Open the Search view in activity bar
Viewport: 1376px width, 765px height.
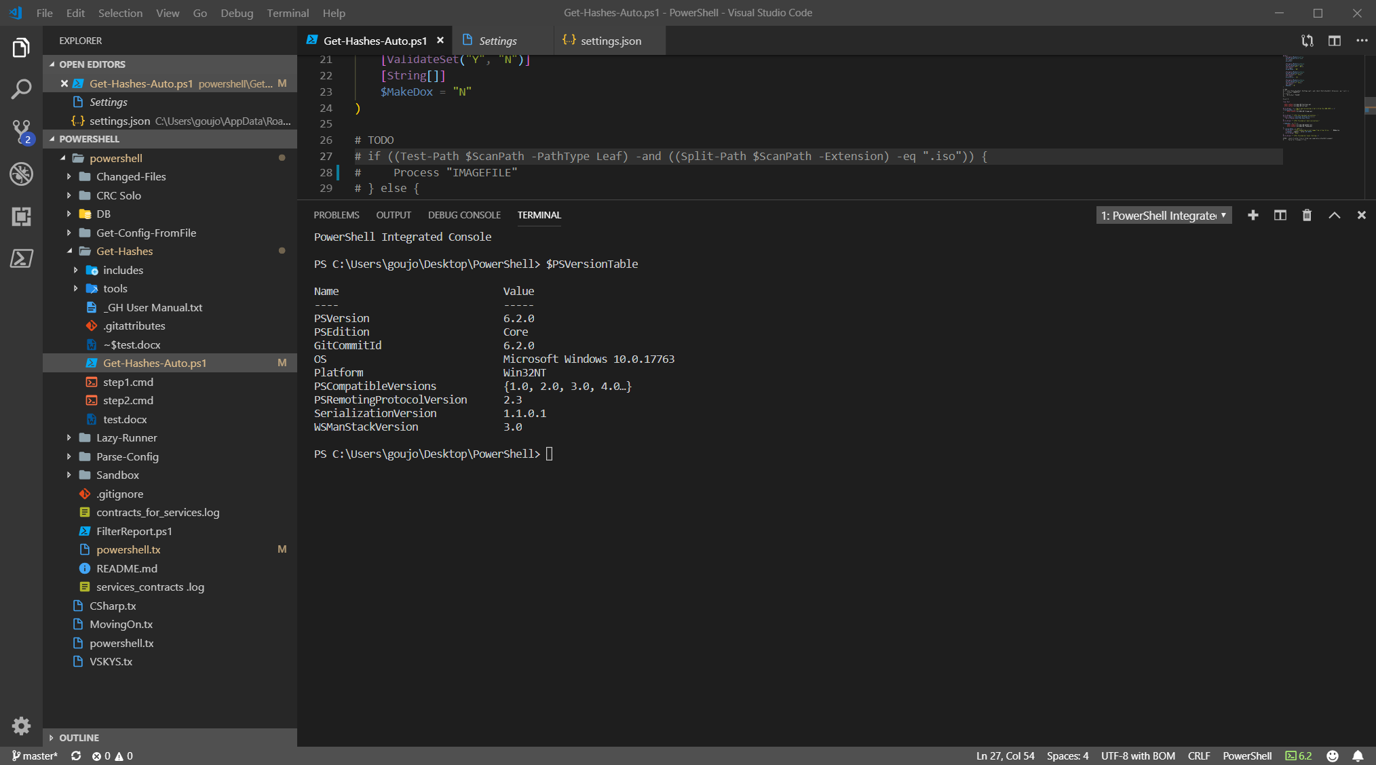pyautogui.click(x=21, y=89)
